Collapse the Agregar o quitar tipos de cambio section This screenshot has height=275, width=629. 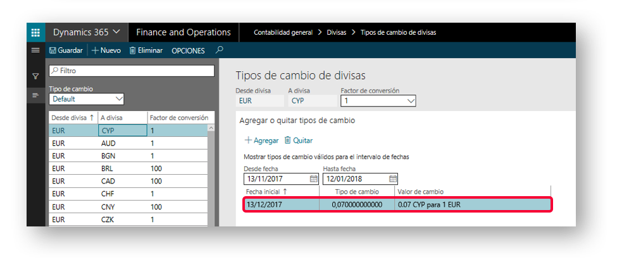tap(297, 120)
